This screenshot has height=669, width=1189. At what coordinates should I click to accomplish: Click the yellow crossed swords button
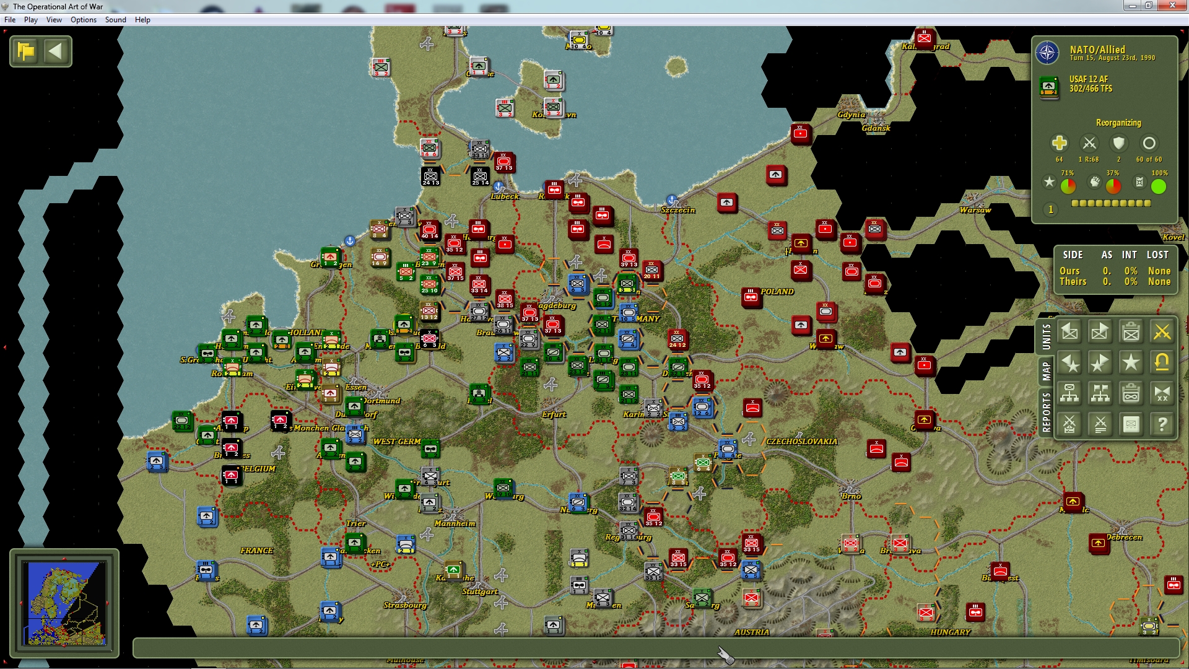click(x=1162, y=332)
